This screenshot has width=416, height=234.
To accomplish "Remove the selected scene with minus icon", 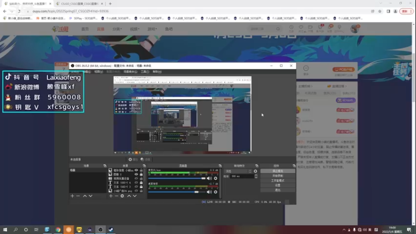I will [78, 196].
